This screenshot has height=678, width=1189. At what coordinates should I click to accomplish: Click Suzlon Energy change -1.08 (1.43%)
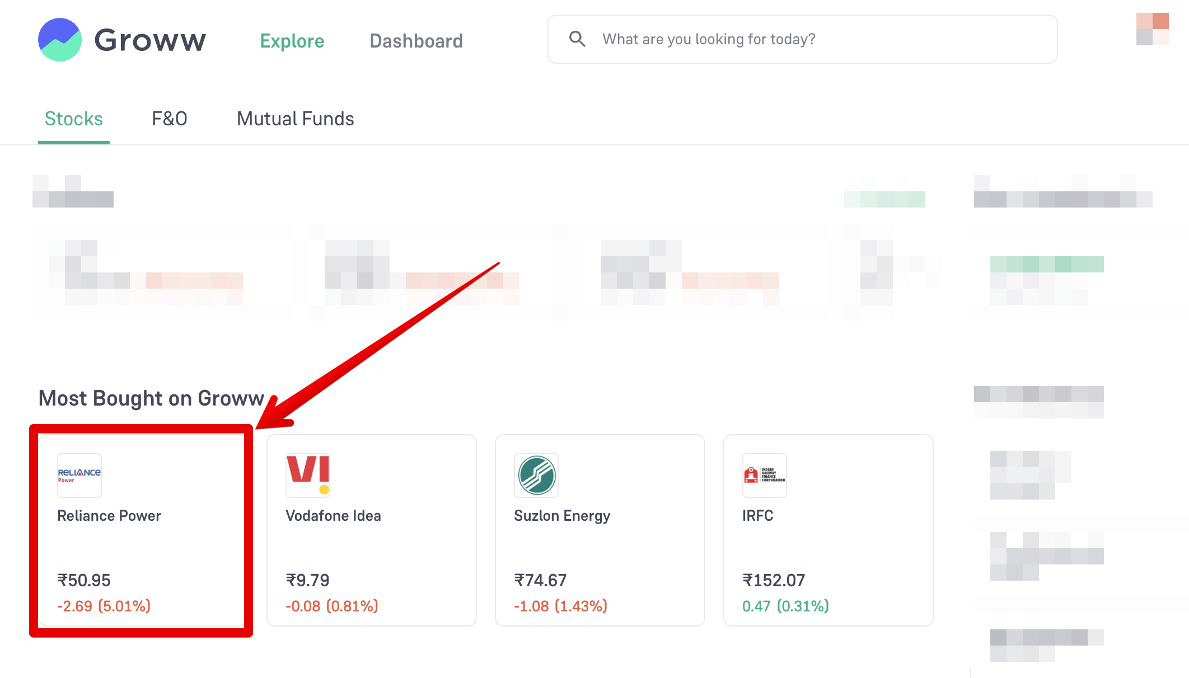tap(561, 606)
